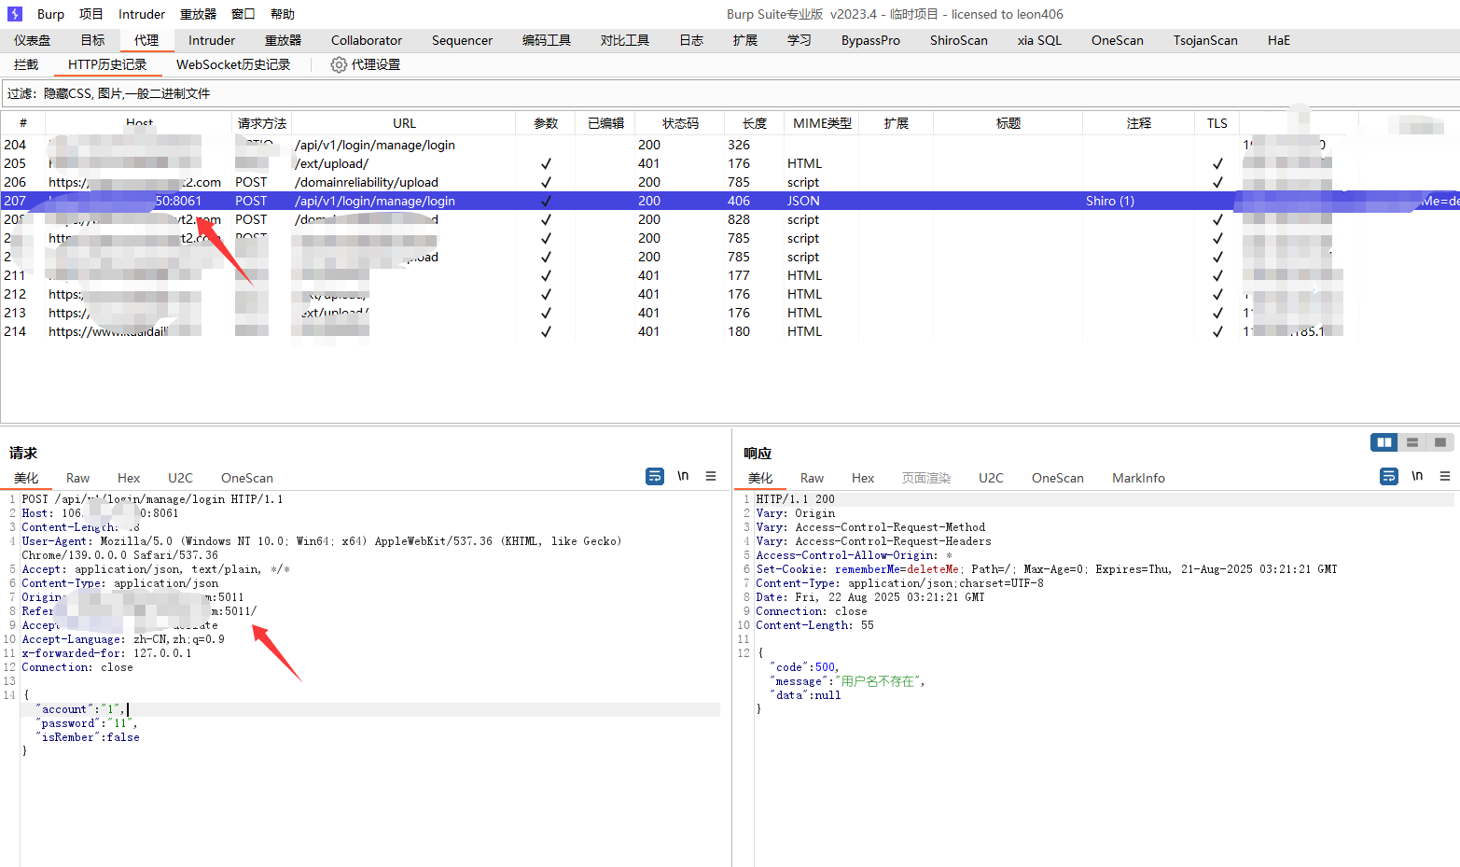The width and height of the screenshot is (1460, 867).
Task: Switch to side-by-side request/response layout
Action: [1384, 442]
